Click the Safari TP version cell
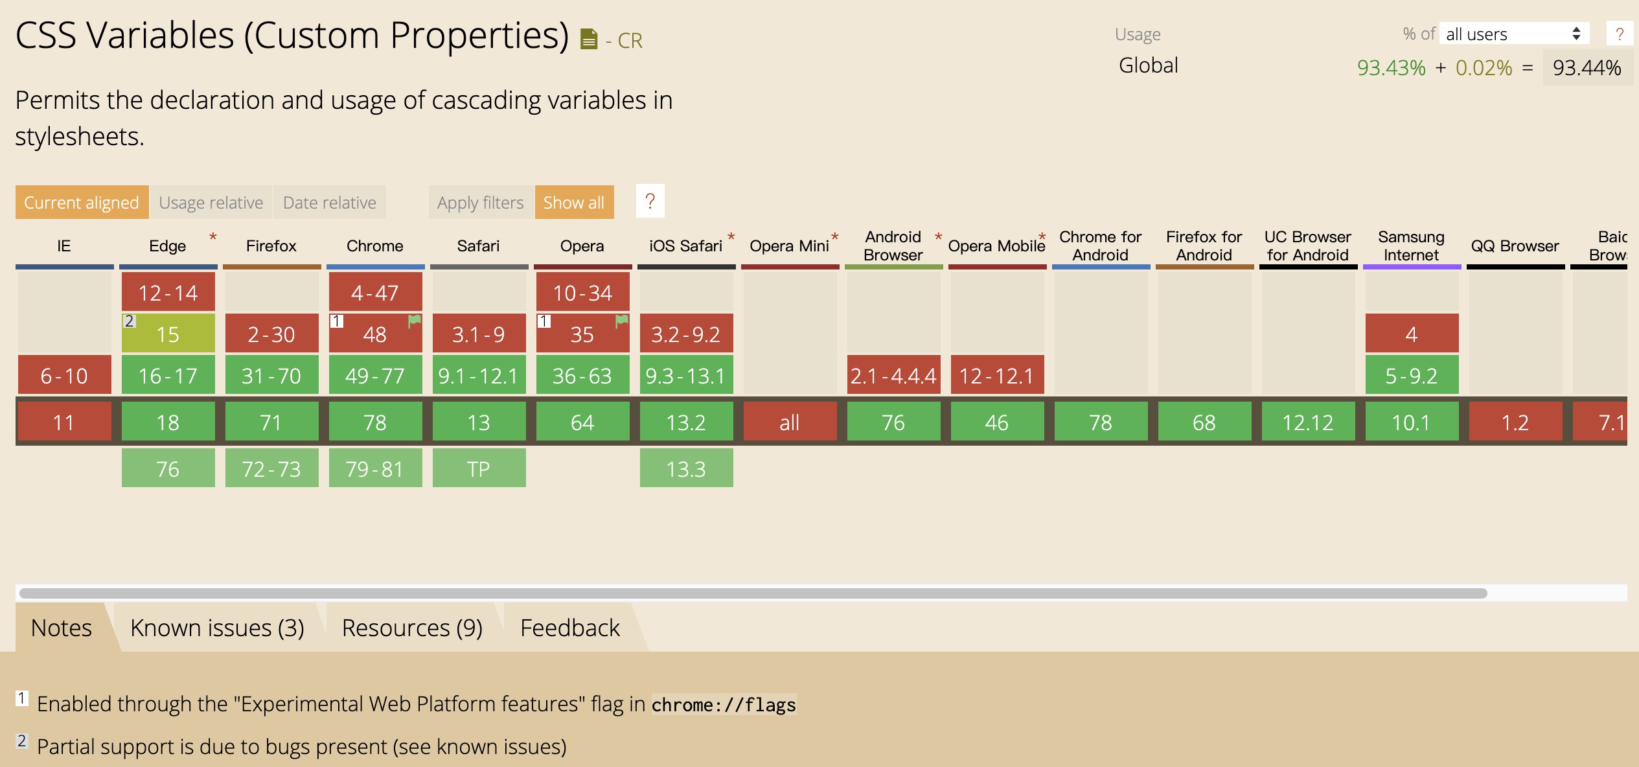This screenshot has width=1639, height=767. point(479,468)
